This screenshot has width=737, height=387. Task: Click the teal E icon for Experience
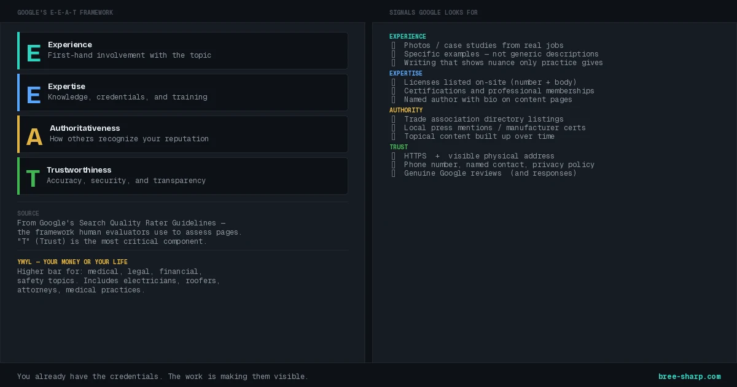coord(33,53)
